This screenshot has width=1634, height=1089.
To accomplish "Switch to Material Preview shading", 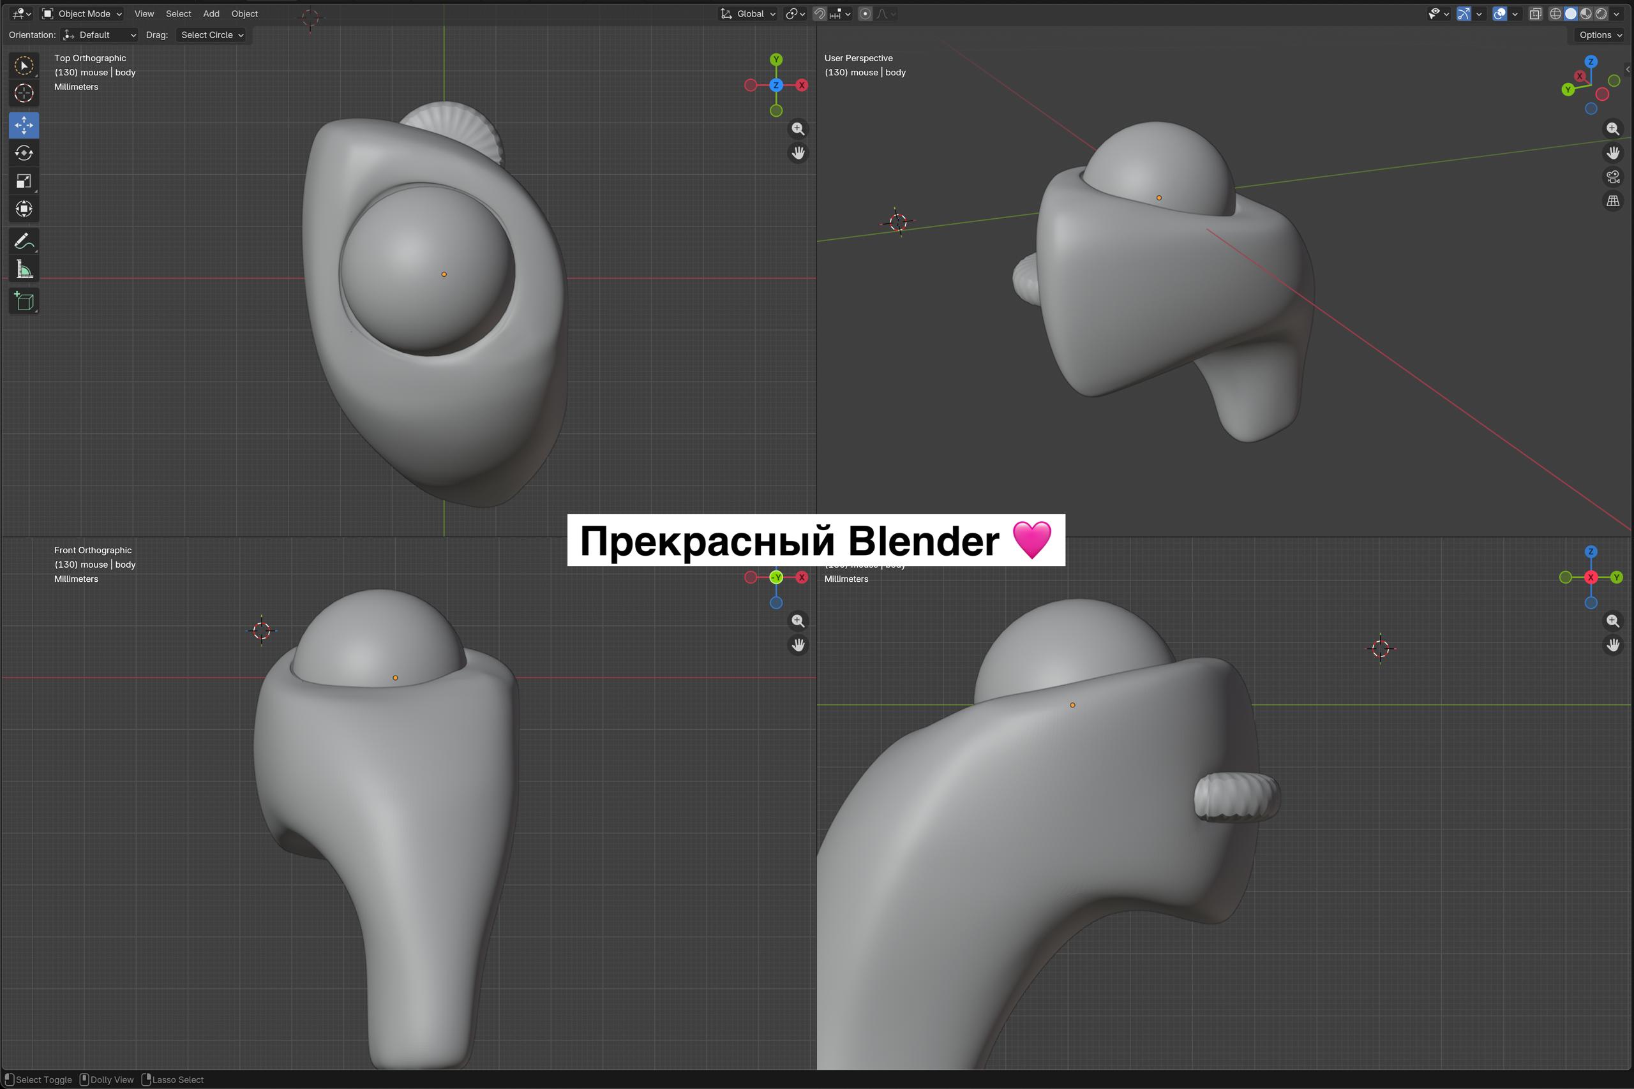I will 1587,14.
